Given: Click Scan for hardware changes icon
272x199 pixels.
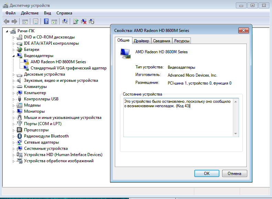Looking at the screenshot, I should 65,22.
